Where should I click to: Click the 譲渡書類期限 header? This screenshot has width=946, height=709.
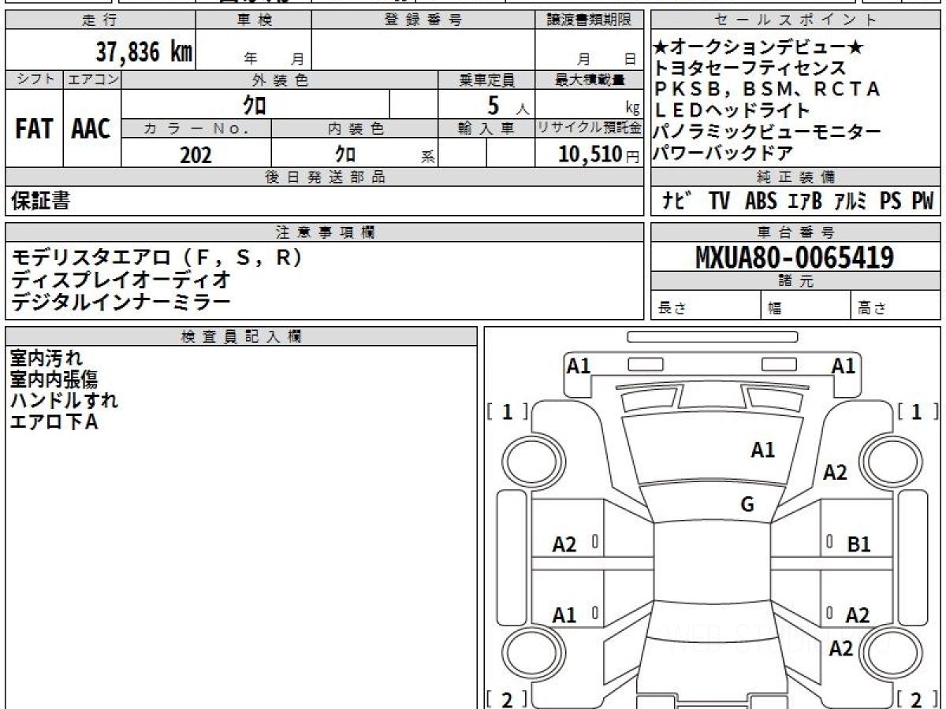[x=589, y=20]
